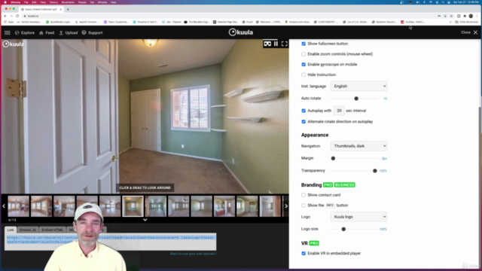Select the first tour thumbnail

click(18, 206)
